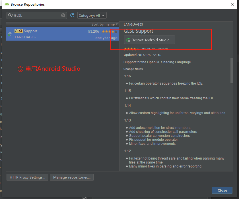
Task: Click the green restart icon inside the button
Action: click(128, 40)
